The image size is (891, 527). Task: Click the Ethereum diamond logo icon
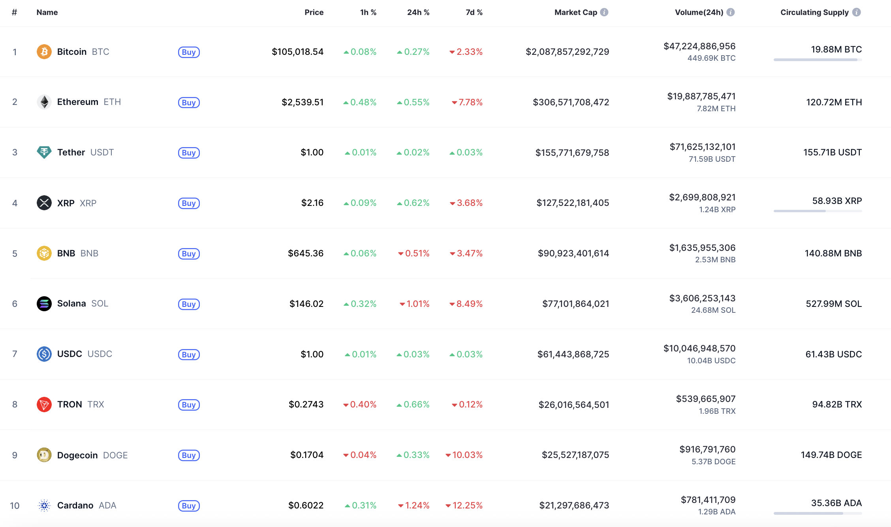[x=44, y=102]
